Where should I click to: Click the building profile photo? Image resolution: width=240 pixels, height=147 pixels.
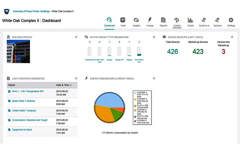[x=18, y=51]
